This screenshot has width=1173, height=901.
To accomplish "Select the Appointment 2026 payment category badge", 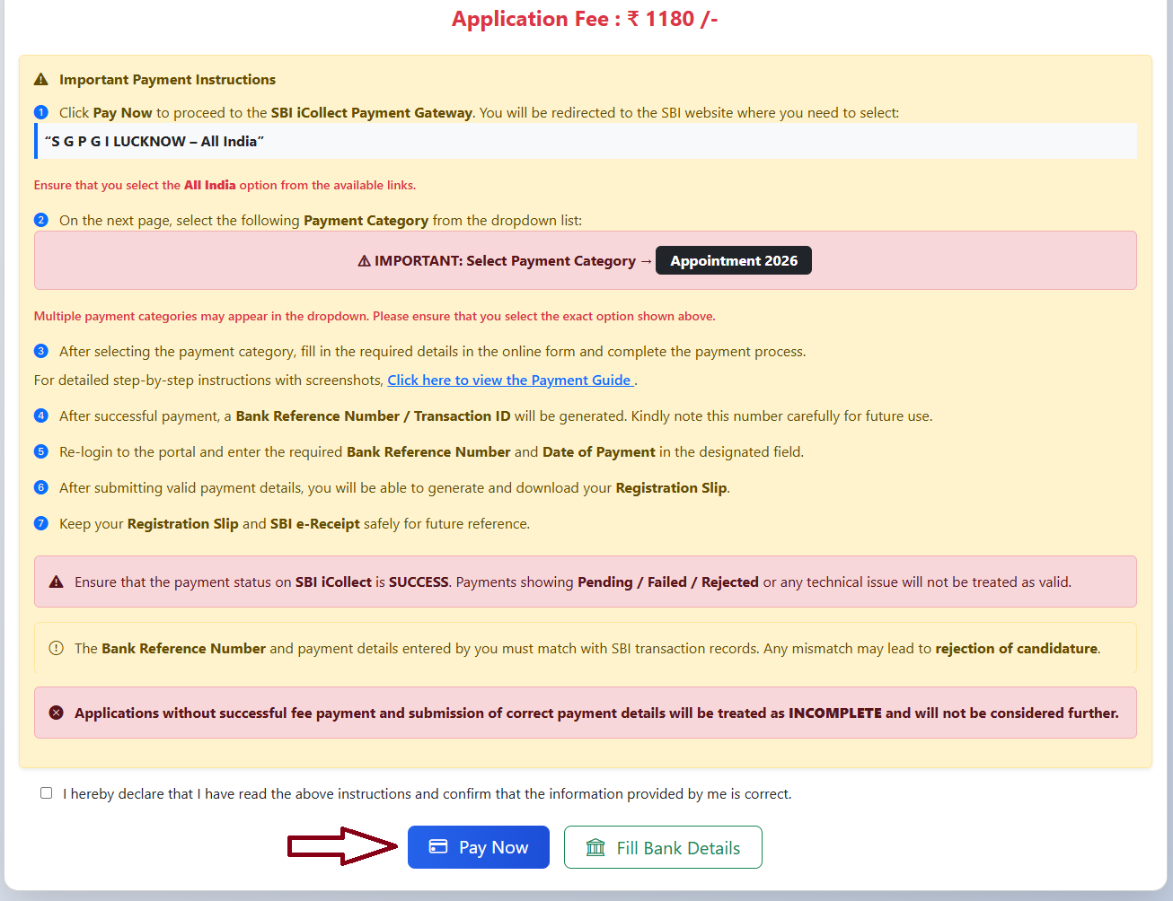I will pos(733,260).
